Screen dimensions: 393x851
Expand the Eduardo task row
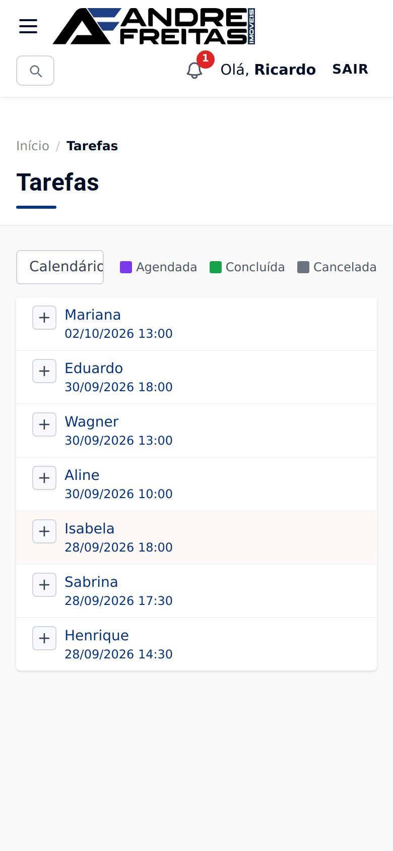tap(44, 371)
